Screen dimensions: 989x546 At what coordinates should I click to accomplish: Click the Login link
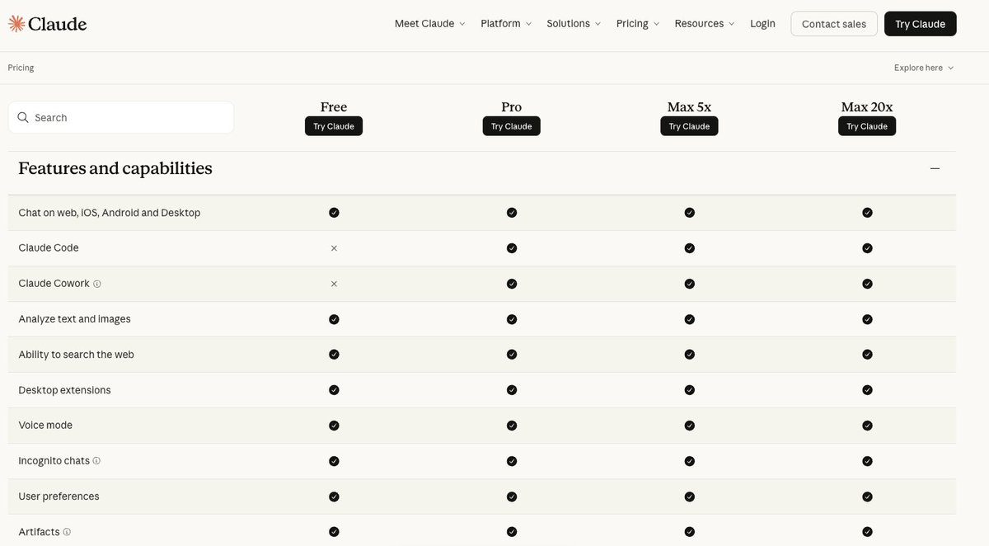pyautogui.click(x=762, y=24)
